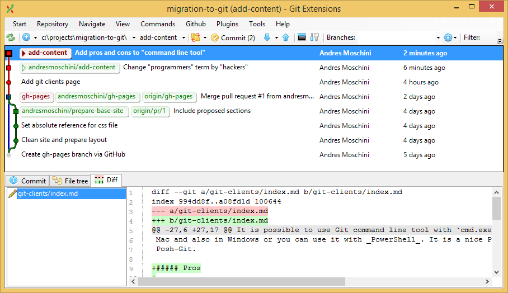This screenshot has height=293, width=508.
Task: Click the stash changes icon
Action: [196, 37]
